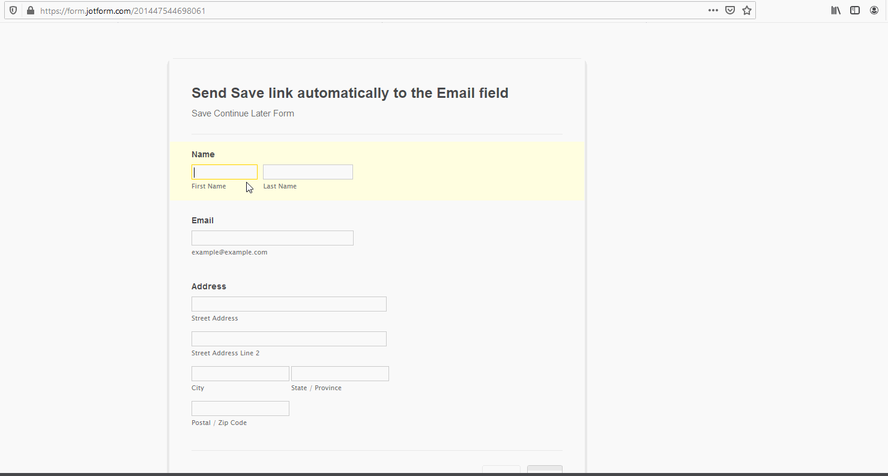This screenshot has width=888, height=476.
Task: Bookmark this page with the star icon
Action: coord(746,10)
